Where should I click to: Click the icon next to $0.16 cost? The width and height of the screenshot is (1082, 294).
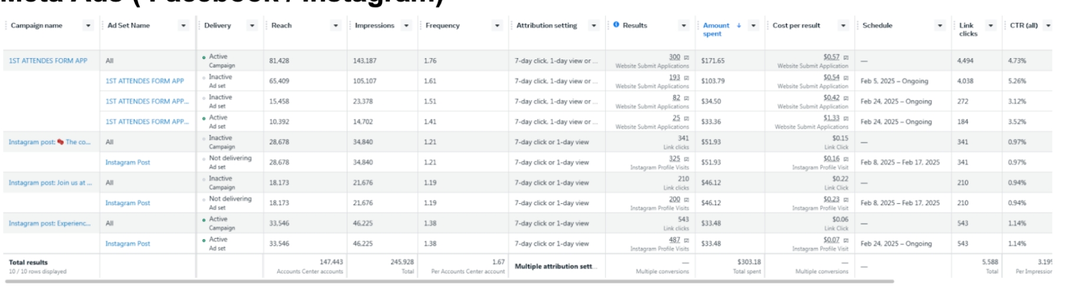coord(845,159)
